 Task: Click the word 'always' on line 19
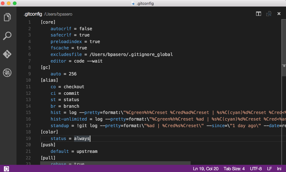click(x=82, y=138)
